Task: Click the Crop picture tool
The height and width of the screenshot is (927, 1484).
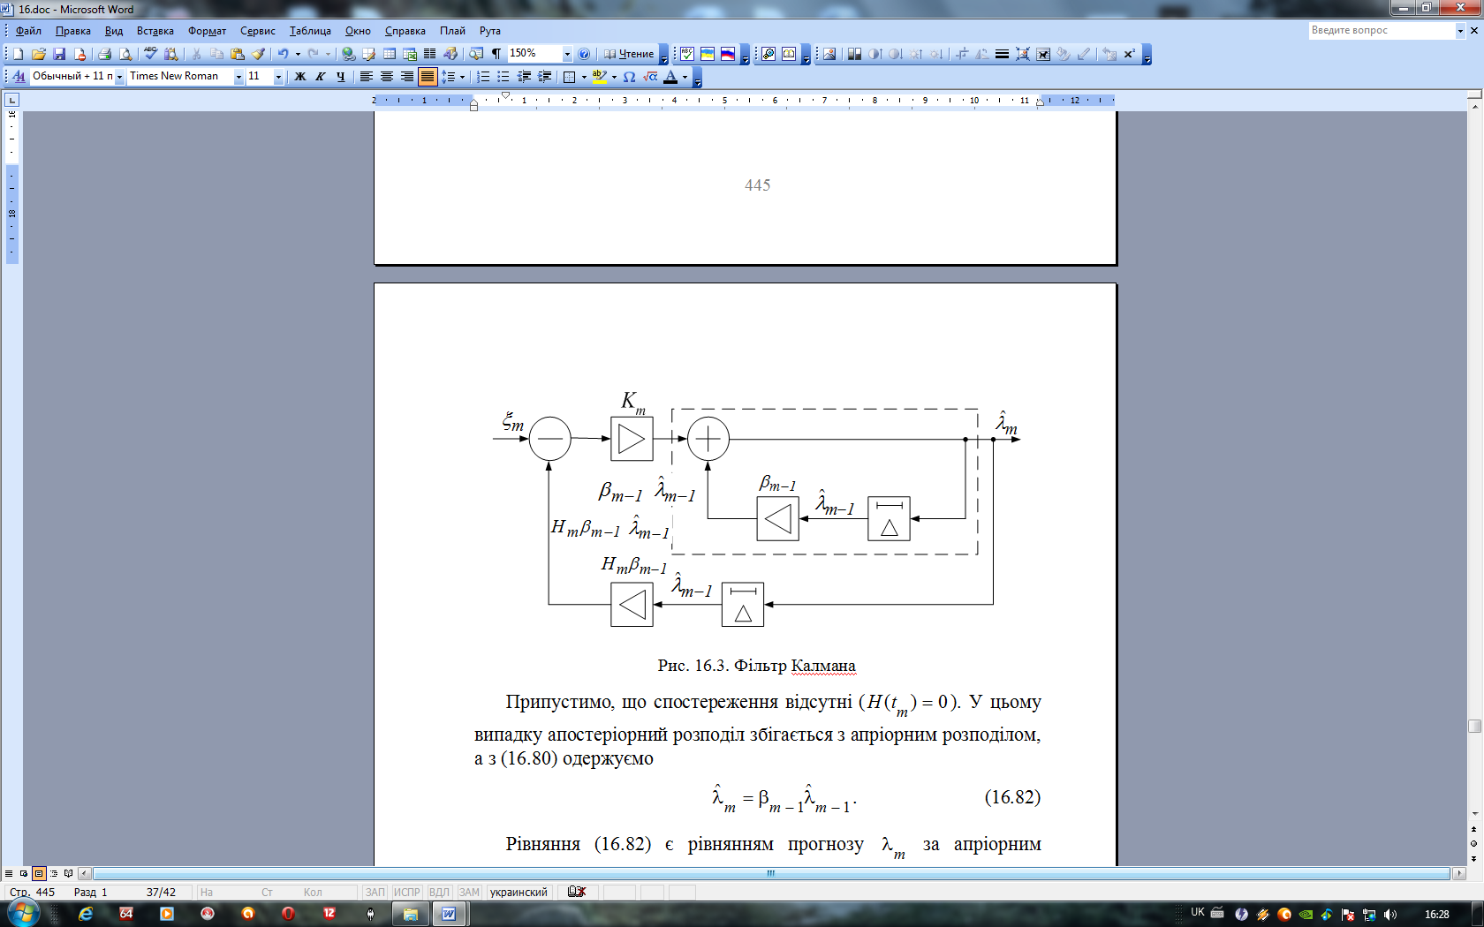Action: click(x=962, y=54)
